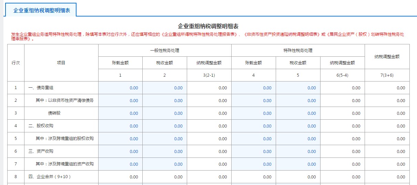Click the 其中：涉及跨境重组的资产收购 label

[65, 164]
